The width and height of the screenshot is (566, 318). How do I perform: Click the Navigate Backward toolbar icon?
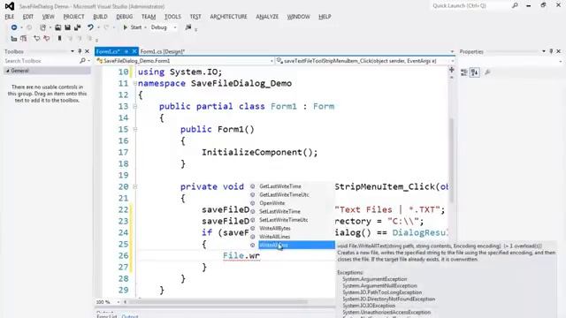[14, 27]
